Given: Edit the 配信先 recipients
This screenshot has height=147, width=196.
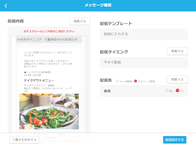Looking at the screenshot, I should 177,79.
